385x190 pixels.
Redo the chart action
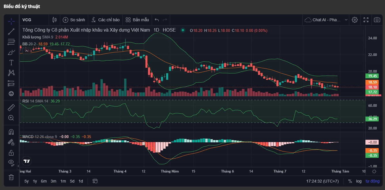pos(165,20)
